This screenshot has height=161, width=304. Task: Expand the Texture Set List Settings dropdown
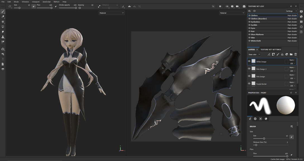[291, 11]
